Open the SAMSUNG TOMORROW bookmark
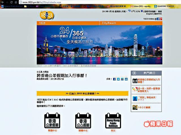The image size is (181, 135). (165, 6)
